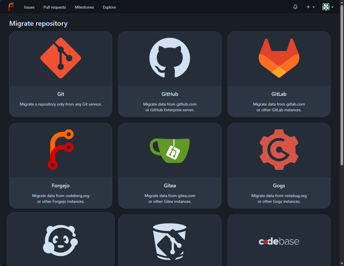The width and height of the screenshot is (344, 266).
Task: Select the Gitea card title
Action: [170, 186]
